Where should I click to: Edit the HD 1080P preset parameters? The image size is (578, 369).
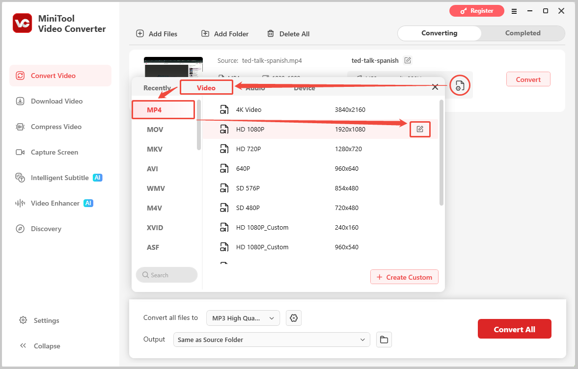420,129
